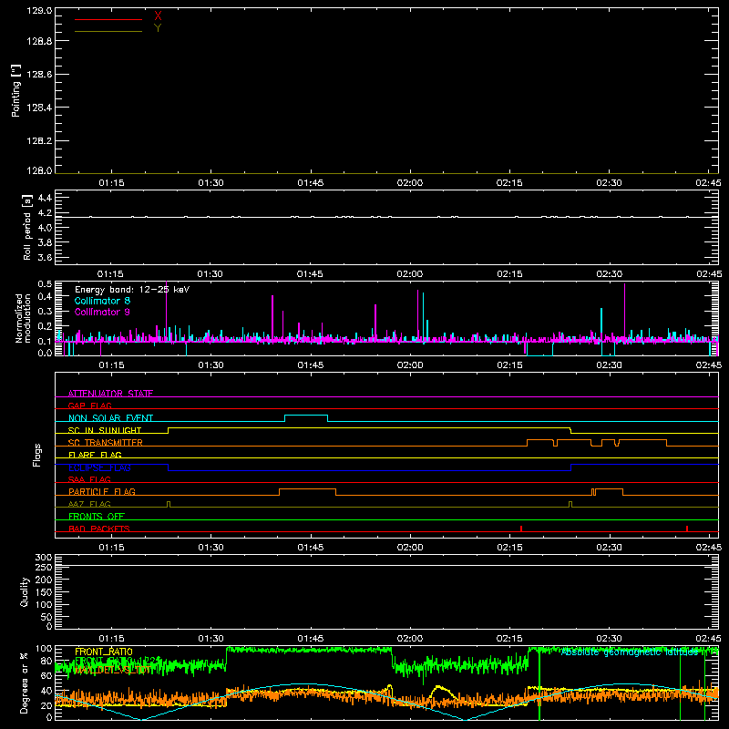Select the 128.4 pointing tick label
The height and width of the screenshot is (729, 729).
click(x=39, y=108)
